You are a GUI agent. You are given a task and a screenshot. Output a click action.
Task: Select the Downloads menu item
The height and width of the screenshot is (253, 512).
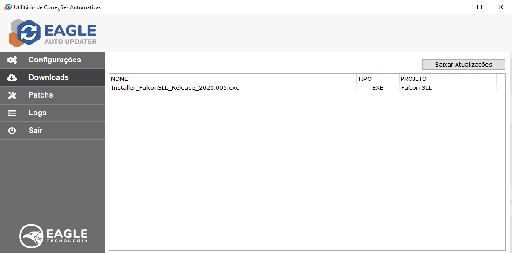(53, 78)
